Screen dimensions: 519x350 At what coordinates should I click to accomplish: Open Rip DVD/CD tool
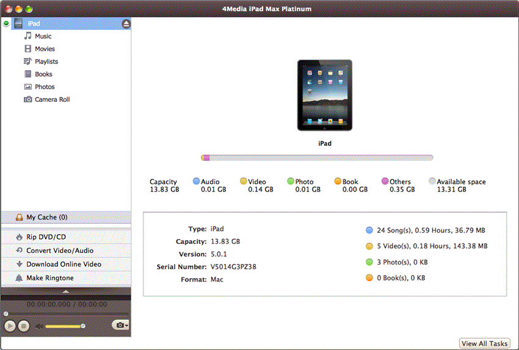[66, 237]
